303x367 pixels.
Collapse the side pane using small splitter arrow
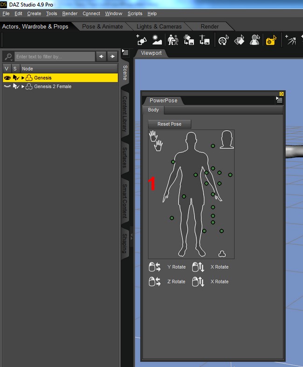pyautogui.click(x=131, y=236)
